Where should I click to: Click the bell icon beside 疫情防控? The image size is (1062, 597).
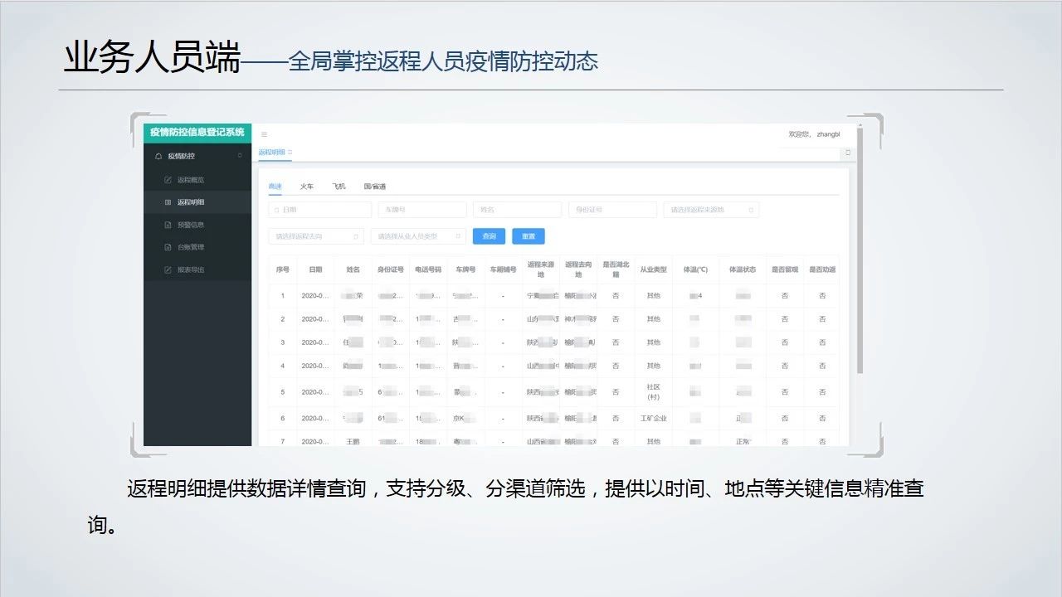point(158,156)
